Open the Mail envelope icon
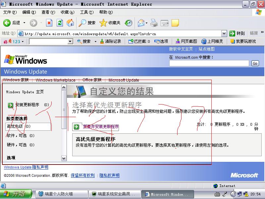The image size is (265, 199). pos(141,23)
